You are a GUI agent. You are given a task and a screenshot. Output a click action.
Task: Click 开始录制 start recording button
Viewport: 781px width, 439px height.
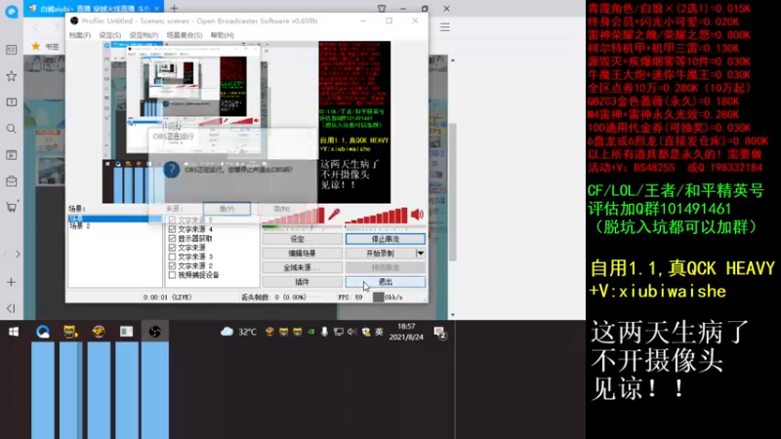point(381,254)
